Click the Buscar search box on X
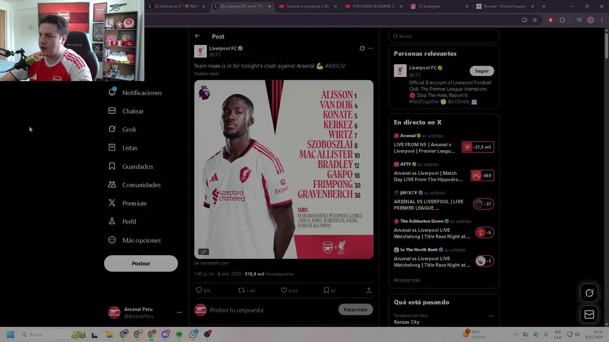The height and width of the screenshot is (342, 609). [444, 36]
